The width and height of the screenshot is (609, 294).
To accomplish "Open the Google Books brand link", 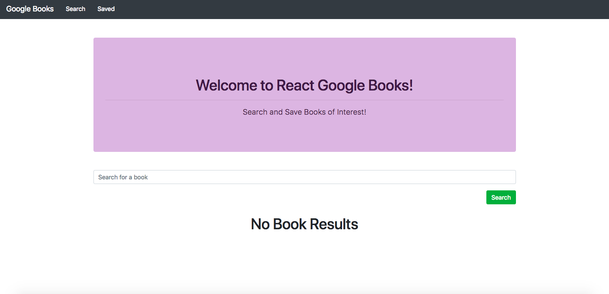I will pyautogui.click(x=30, y=9).
